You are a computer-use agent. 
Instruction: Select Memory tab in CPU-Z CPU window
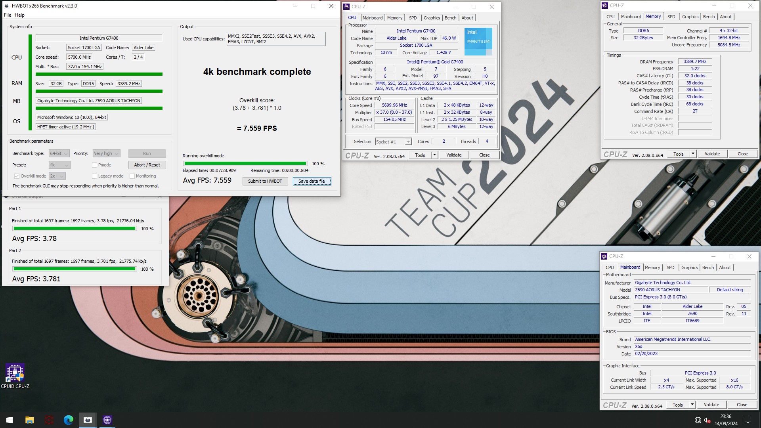394,18
